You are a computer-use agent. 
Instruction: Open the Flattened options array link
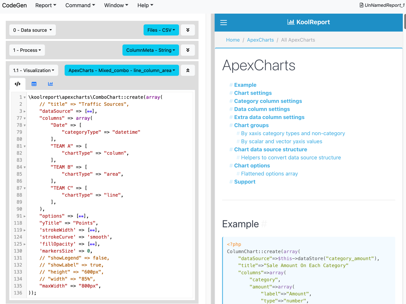point(269,174)
